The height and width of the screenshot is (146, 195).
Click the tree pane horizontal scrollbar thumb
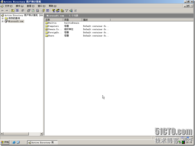tap(16, 134)
